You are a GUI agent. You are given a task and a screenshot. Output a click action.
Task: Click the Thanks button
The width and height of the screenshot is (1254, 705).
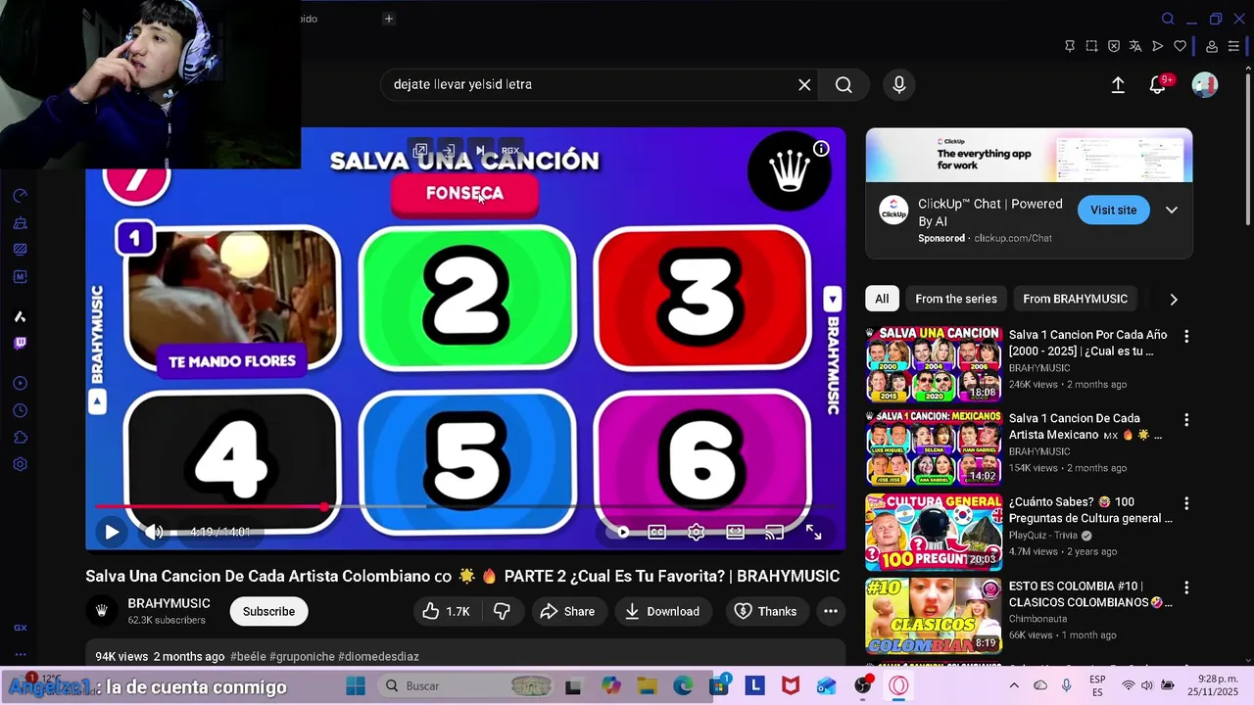point(766,611)
